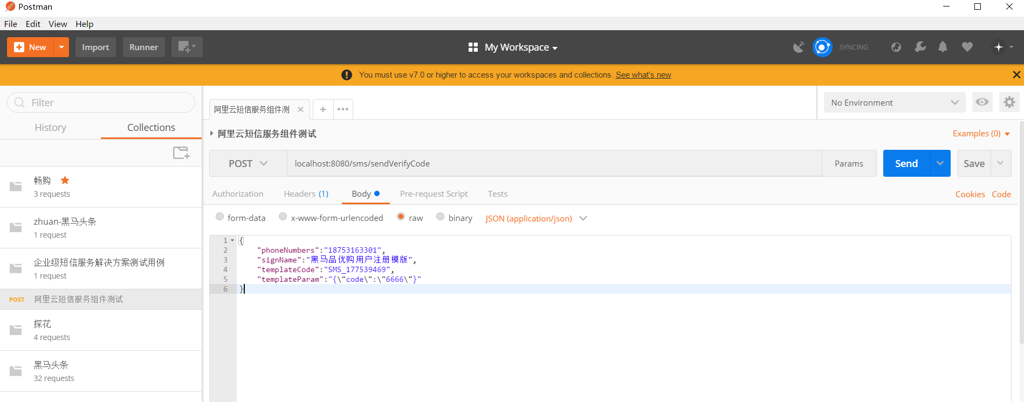Close the 阿里云短信服务组件测 request tab
This screenshot has height=402, width=1024.
tap(300, 109)
